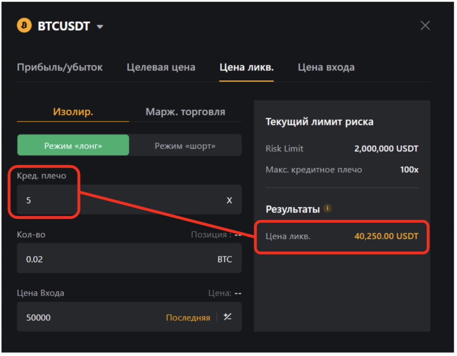Click the info icon next to Результаты

328,208
